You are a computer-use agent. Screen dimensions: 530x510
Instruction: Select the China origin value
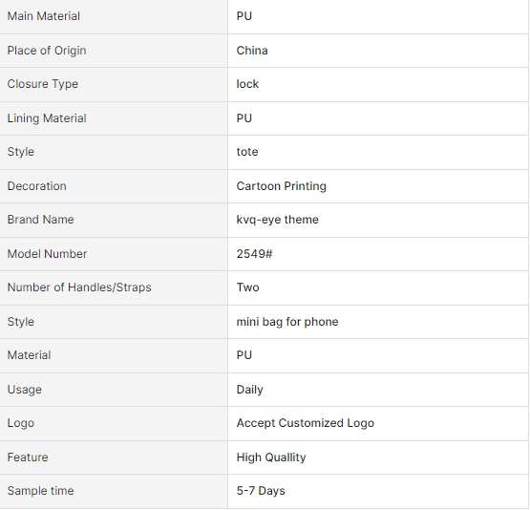(252, 51)
